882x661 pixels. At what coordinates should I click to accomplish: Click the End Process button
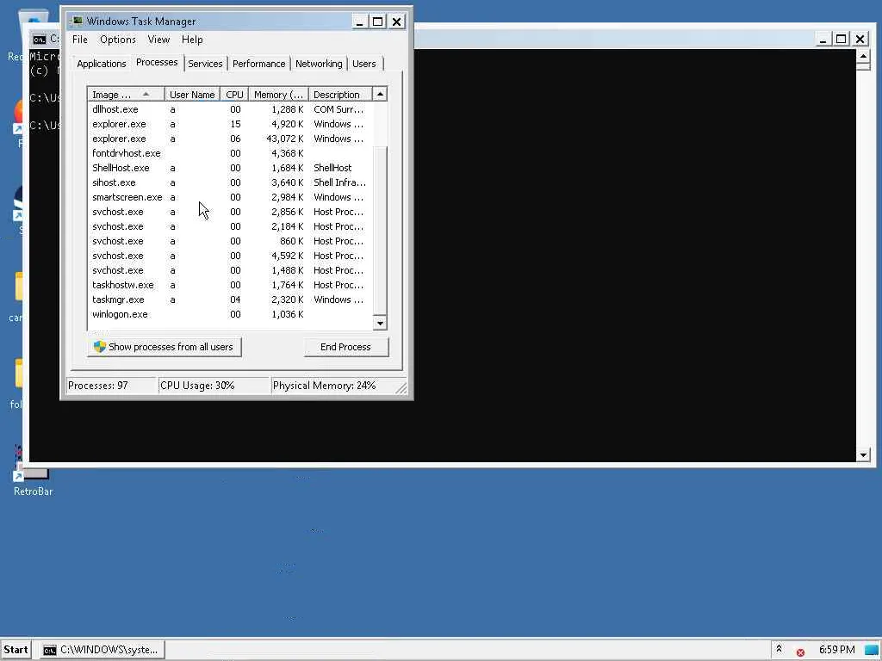click(345, 347)
